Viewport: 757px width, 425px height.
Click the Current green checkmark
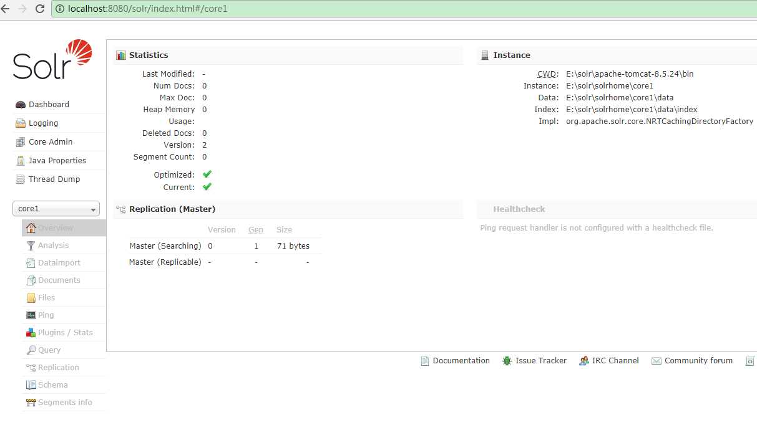click(x=207, y=187)
